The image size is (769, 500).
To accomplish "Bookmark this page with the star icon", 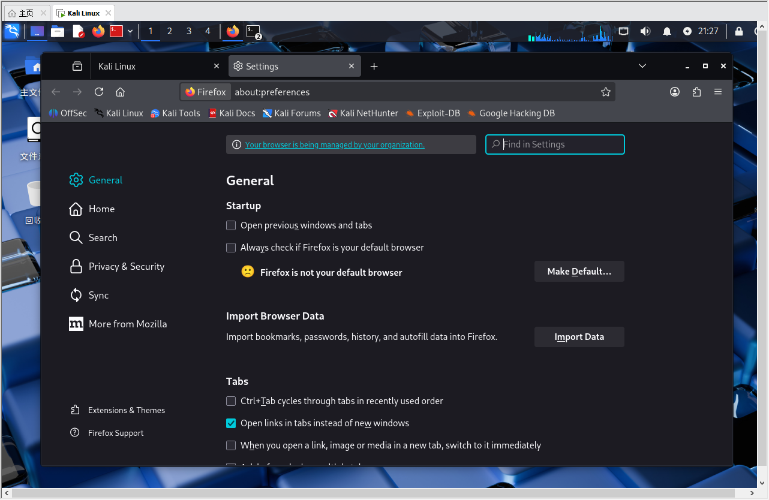I will coord(606,92).
